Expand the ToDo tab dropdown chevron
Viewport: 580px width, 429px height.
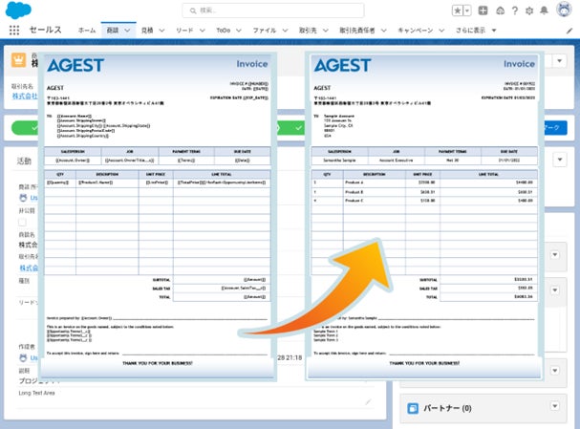pyautogui.click(x=239, y=31)
